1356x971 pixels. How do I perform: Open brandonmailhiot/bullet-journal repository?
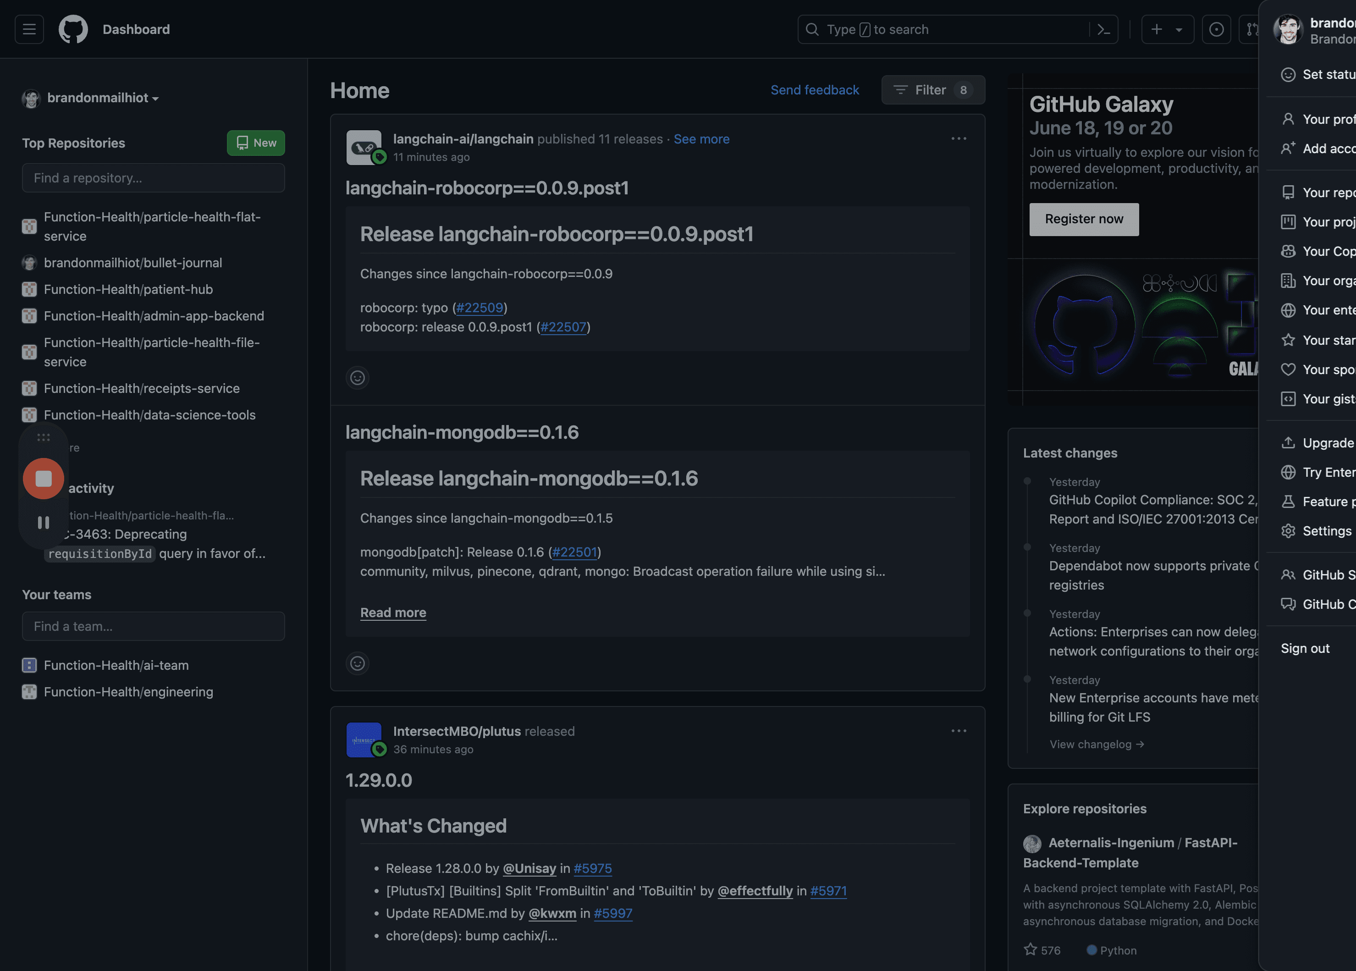(133, 263)
